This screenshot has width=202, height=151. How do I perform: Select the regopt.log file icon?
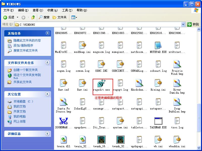[120, 83]
